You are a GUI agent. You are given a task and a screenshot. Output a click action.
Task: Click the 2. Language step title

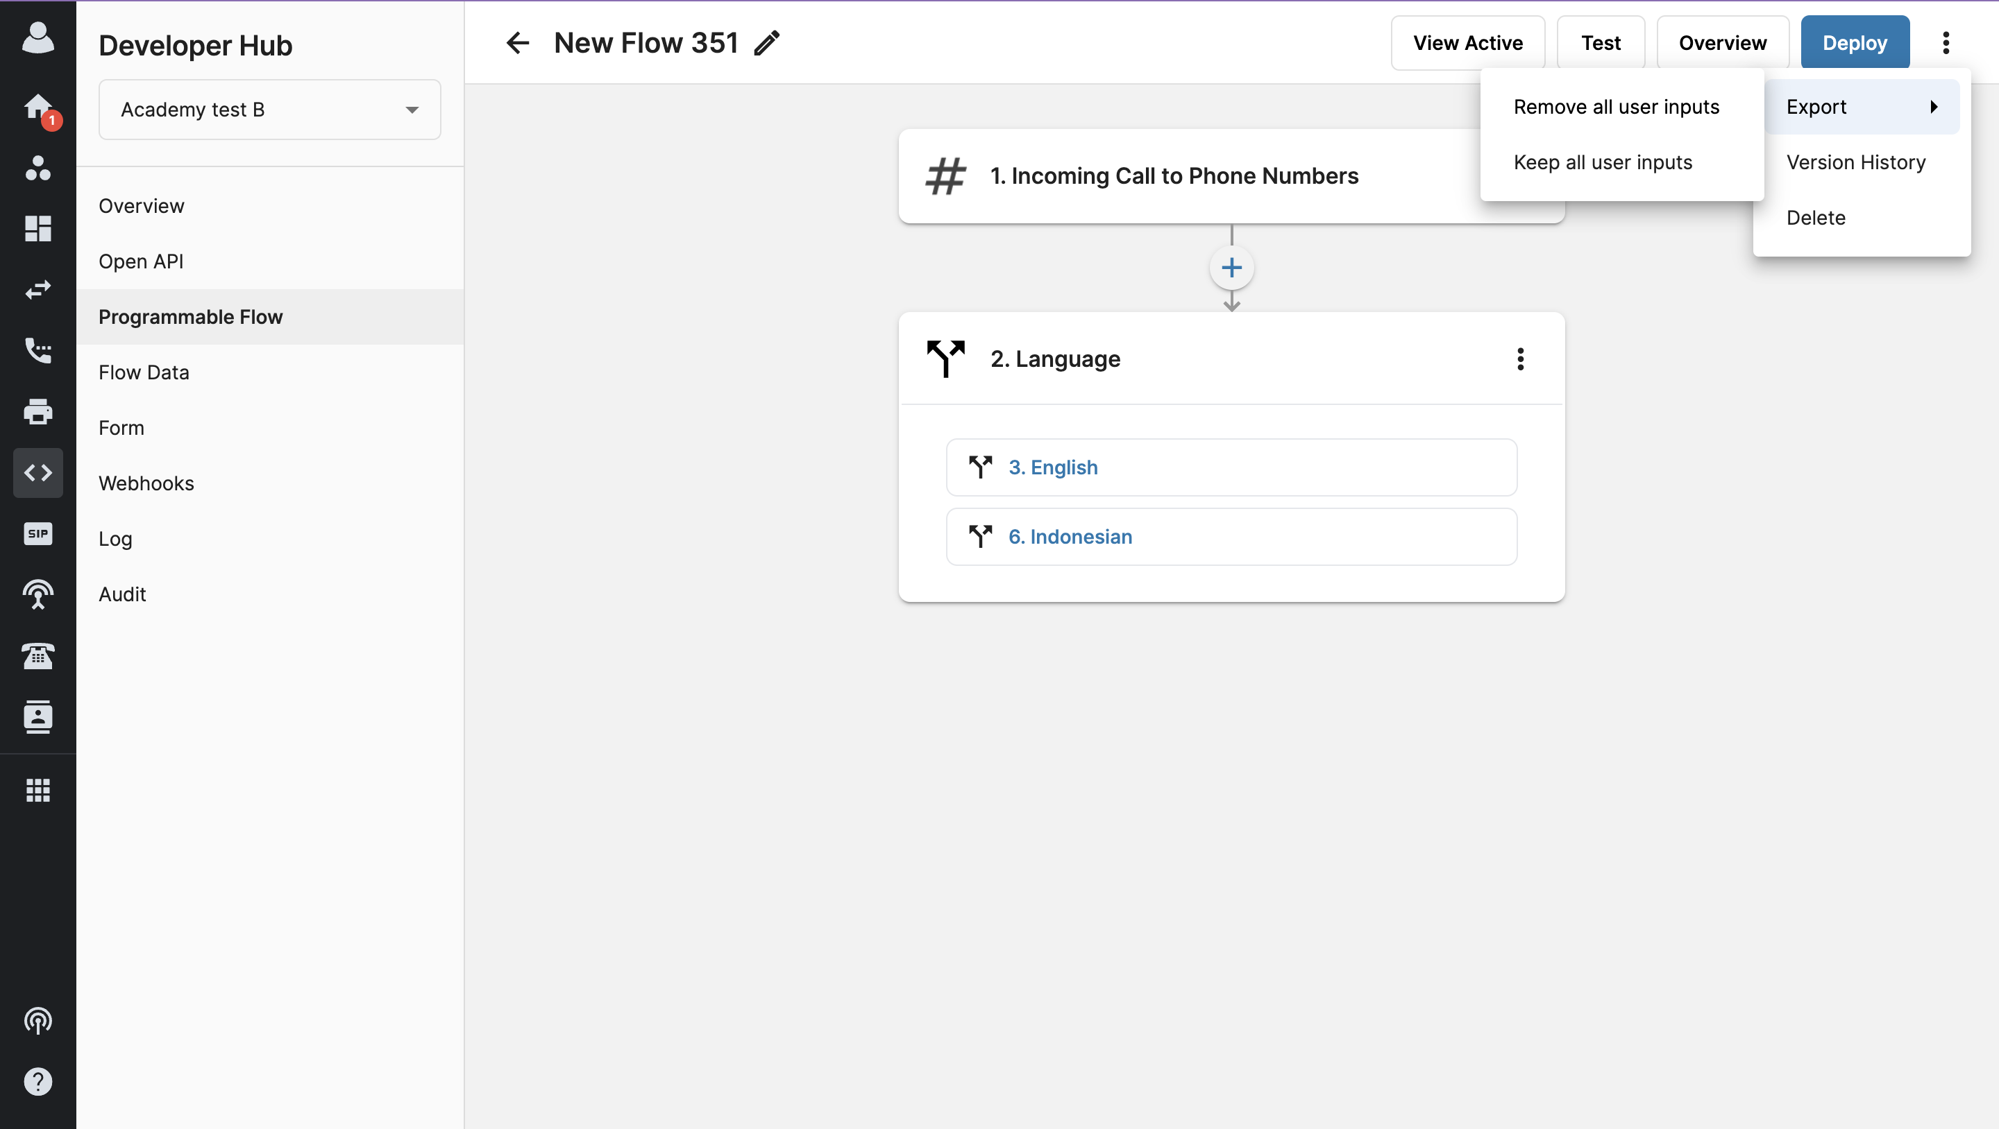pos(1054,359)
